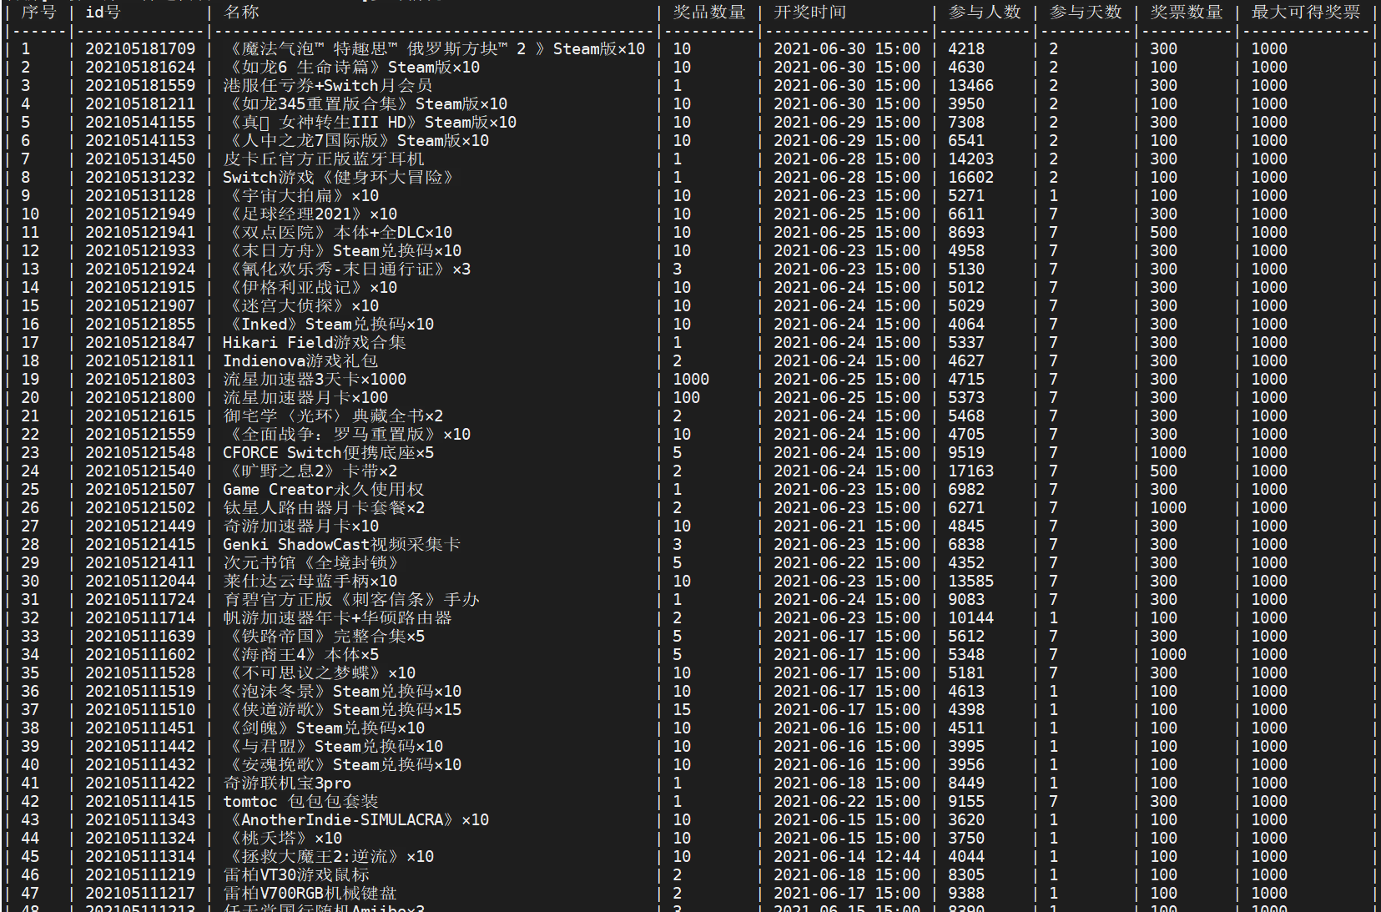This screenshot has width=1381, height=912.
Task: Select 奇游联机宝3pro name
Action: pos(287,784)
